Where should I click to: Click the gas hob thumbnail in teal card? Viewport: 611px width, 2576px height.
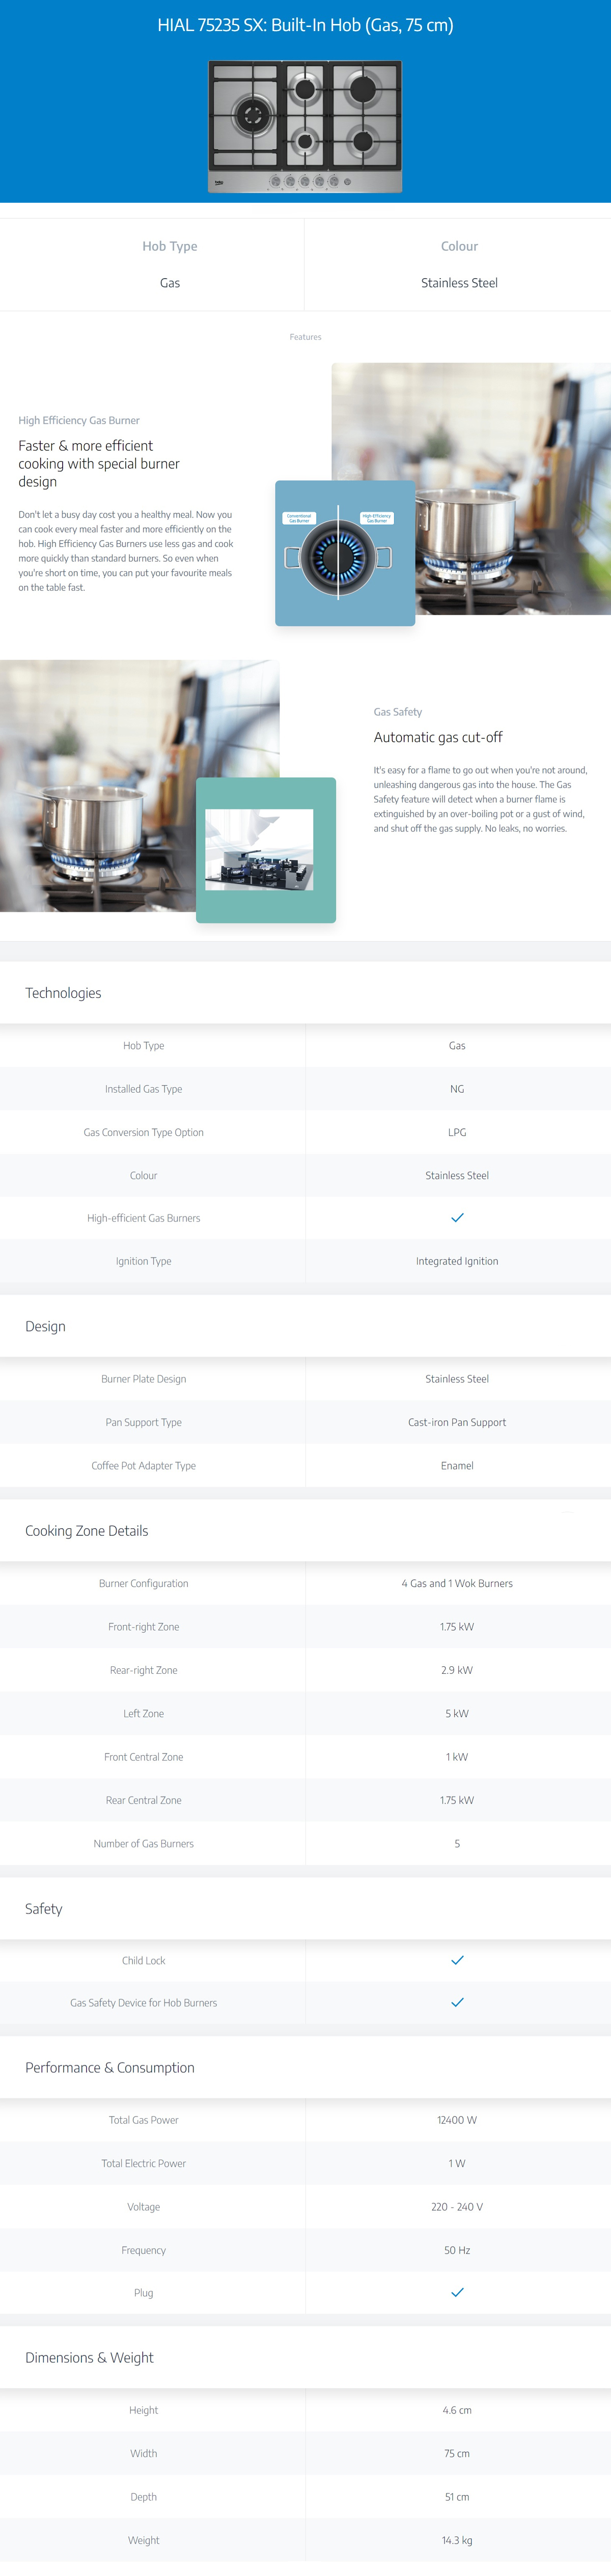259,850
